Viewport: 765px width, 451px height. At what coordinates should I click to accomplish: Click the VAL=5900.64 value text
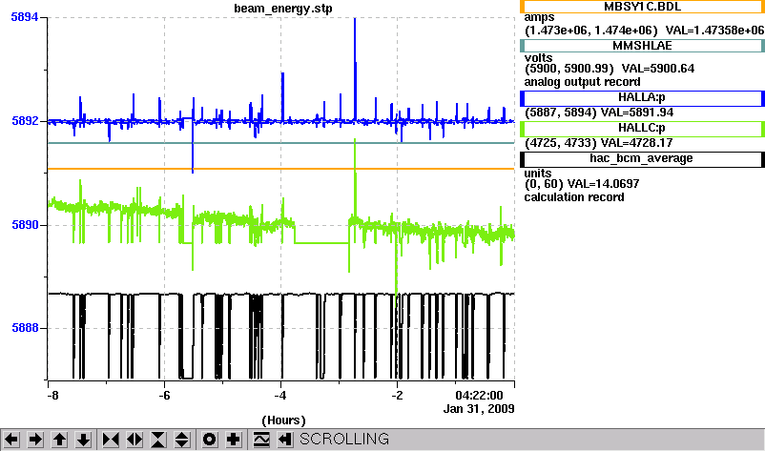pos(657,69)
